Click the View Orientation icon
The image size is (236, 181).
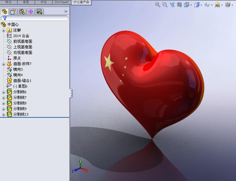point(187,5)
